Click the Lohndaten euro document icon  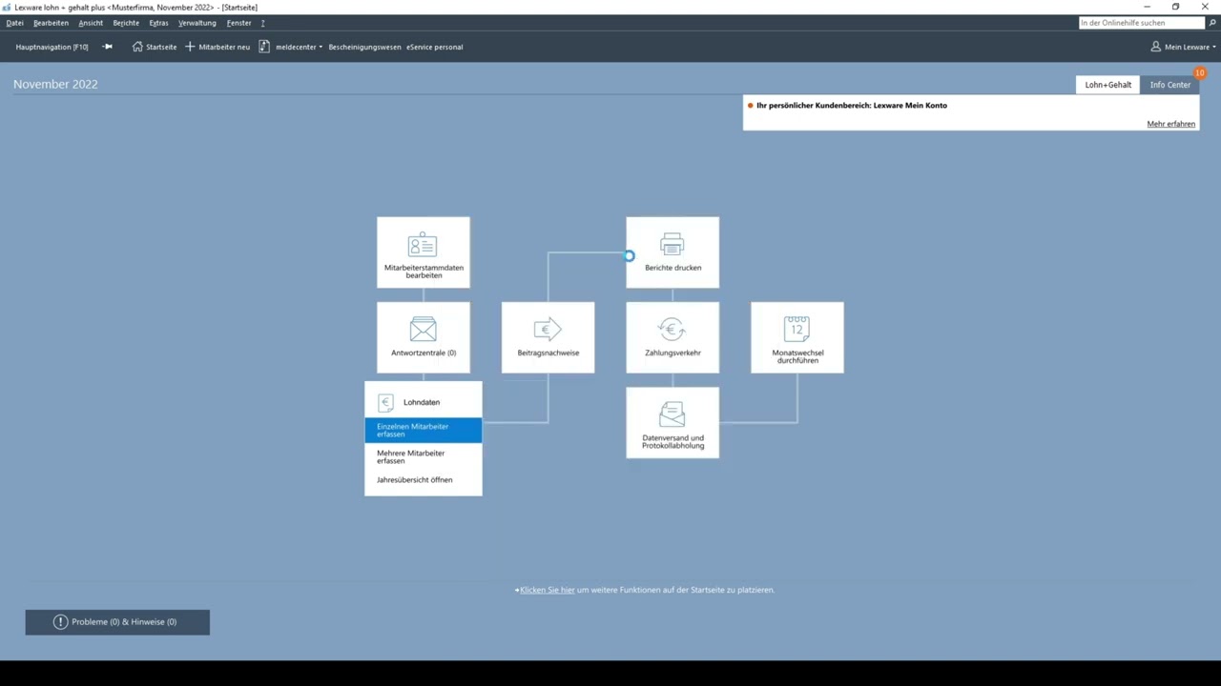(x=385, y=403)
